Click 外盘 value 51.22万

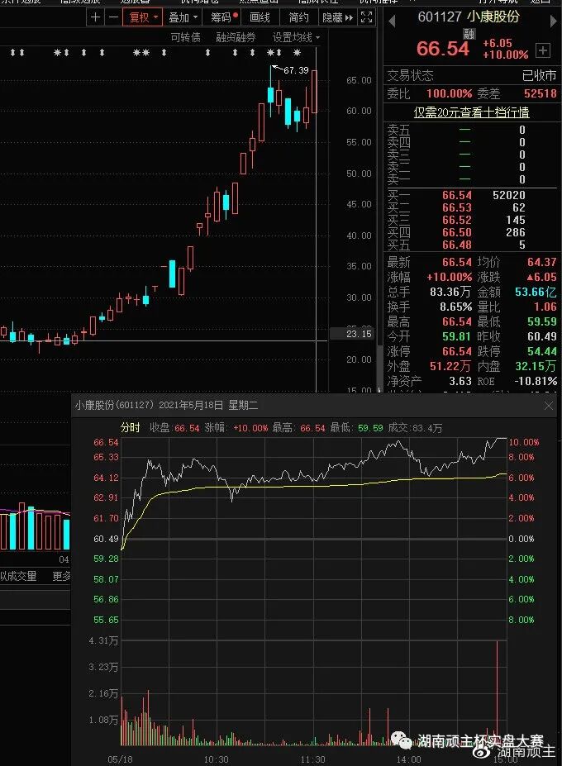point(450,366)
